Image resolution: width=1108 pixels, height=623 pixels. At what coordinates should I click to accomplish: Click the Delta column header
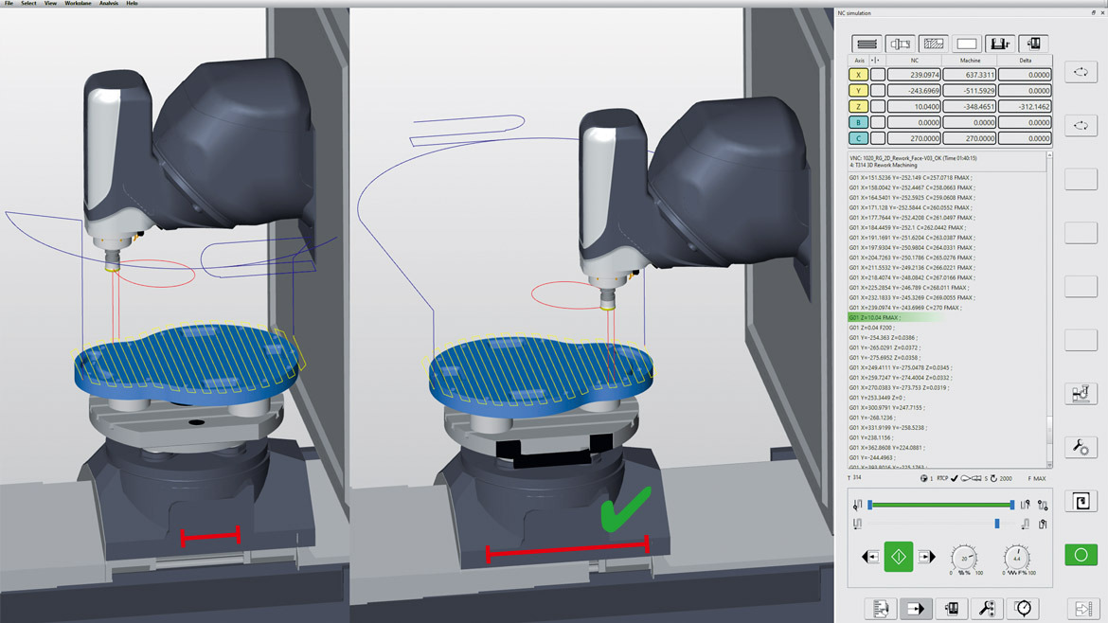tap(1025, 61)
